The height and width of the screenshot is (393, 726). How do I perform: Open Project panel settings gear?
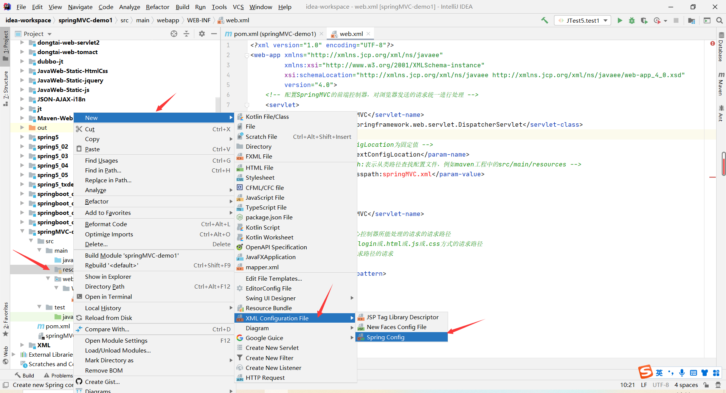coord(202,34)
